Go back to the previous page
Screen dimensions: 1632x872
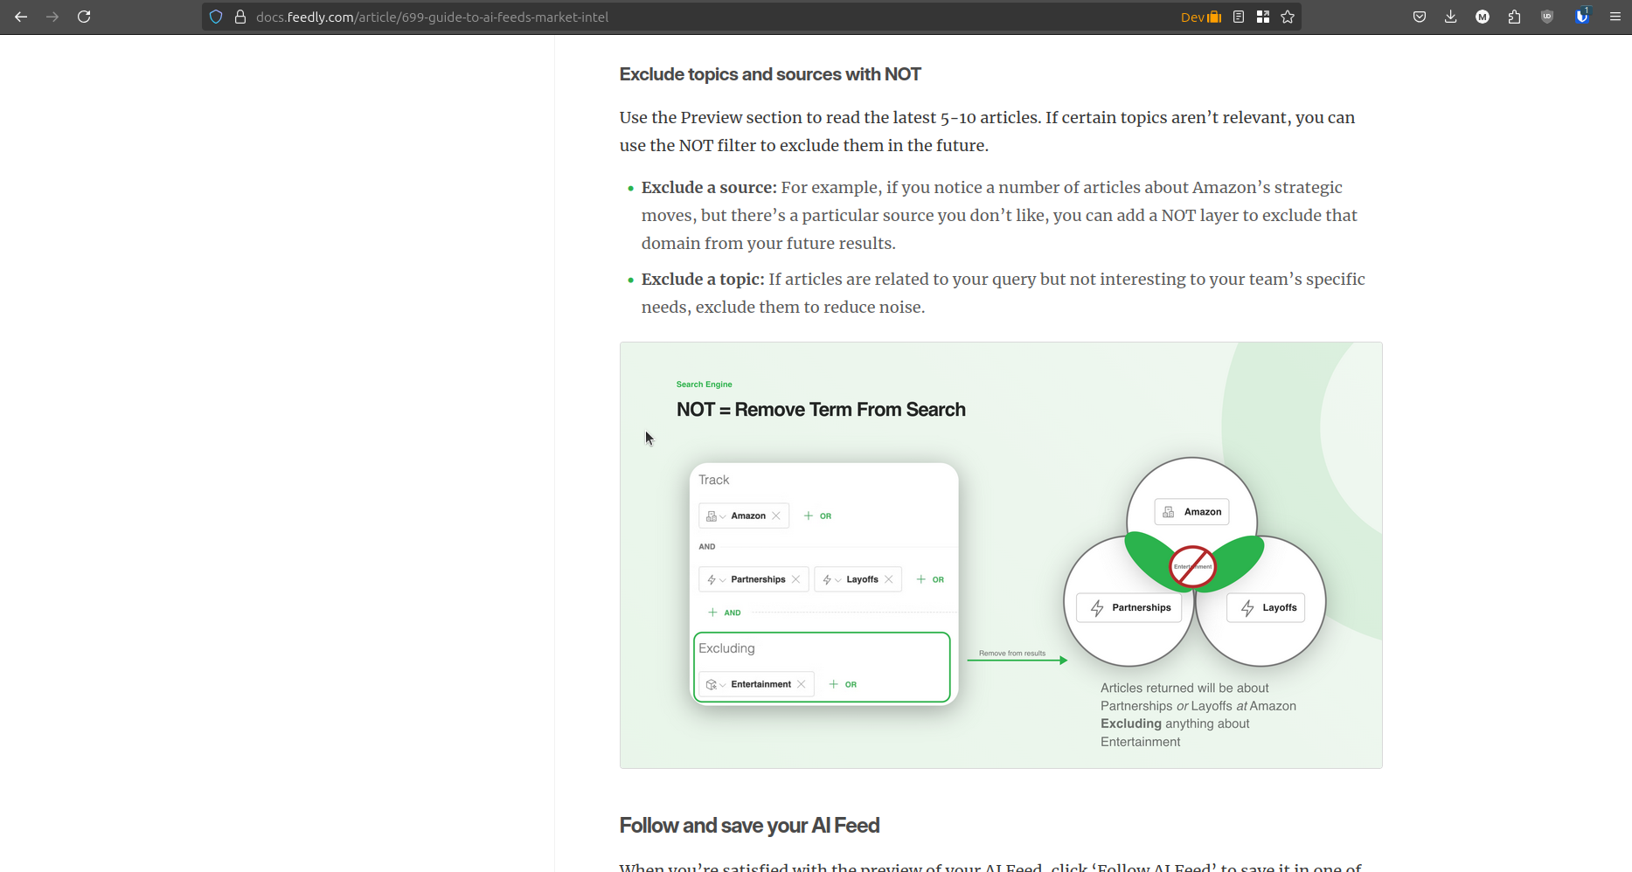(21, 17)
